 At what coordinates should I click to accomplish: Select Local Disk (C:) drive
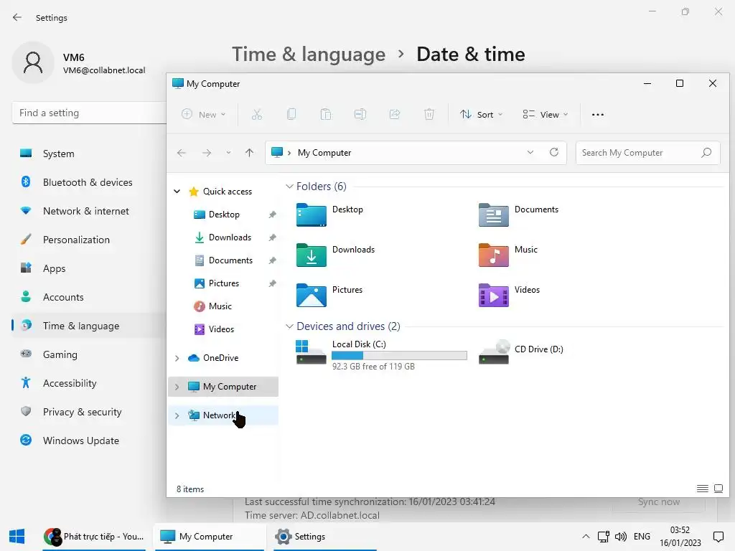[x=382, y=354]
